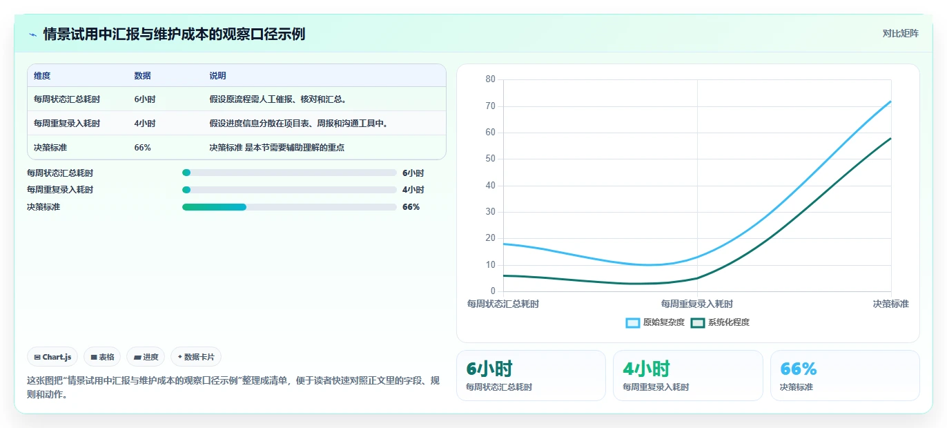Open the 6小时 data card
This screenshot has height=428, width=947.
click(531, 376)
